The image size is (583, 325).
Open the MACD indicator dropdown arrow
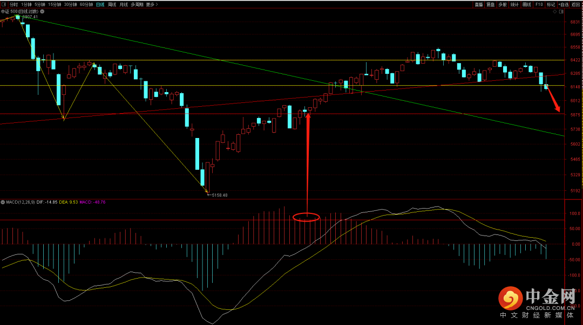3,203
